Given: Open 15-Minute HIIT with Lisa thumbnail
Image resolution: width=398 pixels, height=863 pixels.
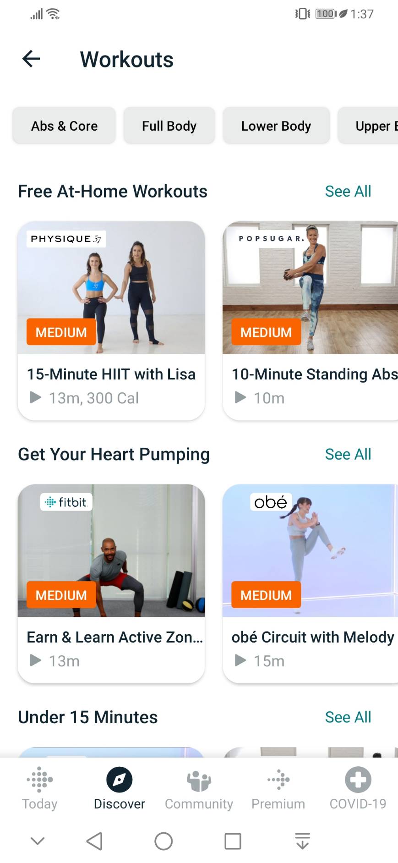Looking at the screenshot, I should [111, 288].
